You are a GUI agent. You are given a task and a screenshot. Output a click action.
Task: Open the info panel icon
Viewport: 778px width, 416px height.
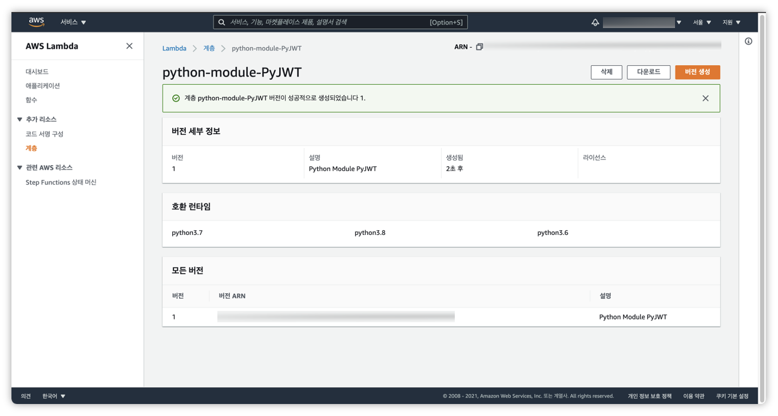(748, 41)
